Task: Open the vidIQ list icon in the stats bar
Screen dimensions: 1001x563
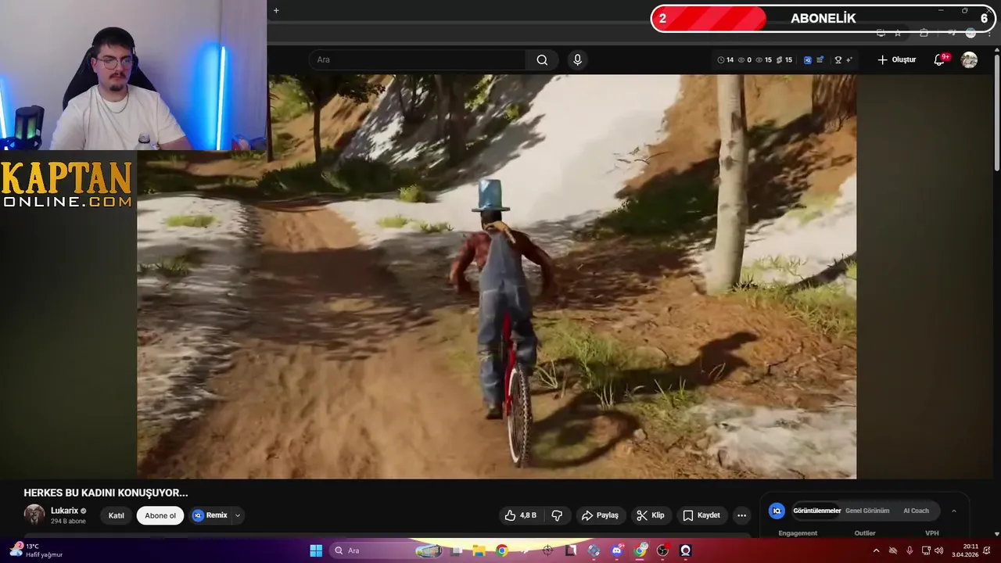Action: tap(820, 59)
